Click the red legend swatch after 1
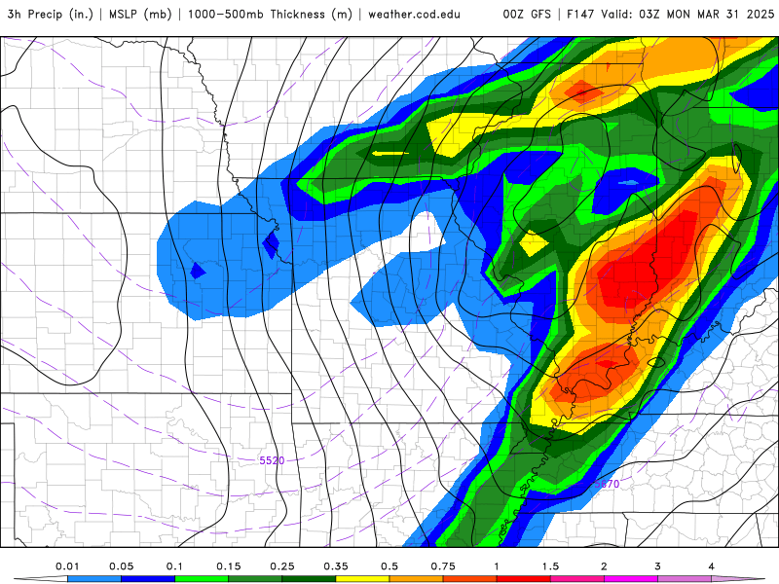This screenshot has height=584, width=779. pyautogui.click(x=524, y=579)
